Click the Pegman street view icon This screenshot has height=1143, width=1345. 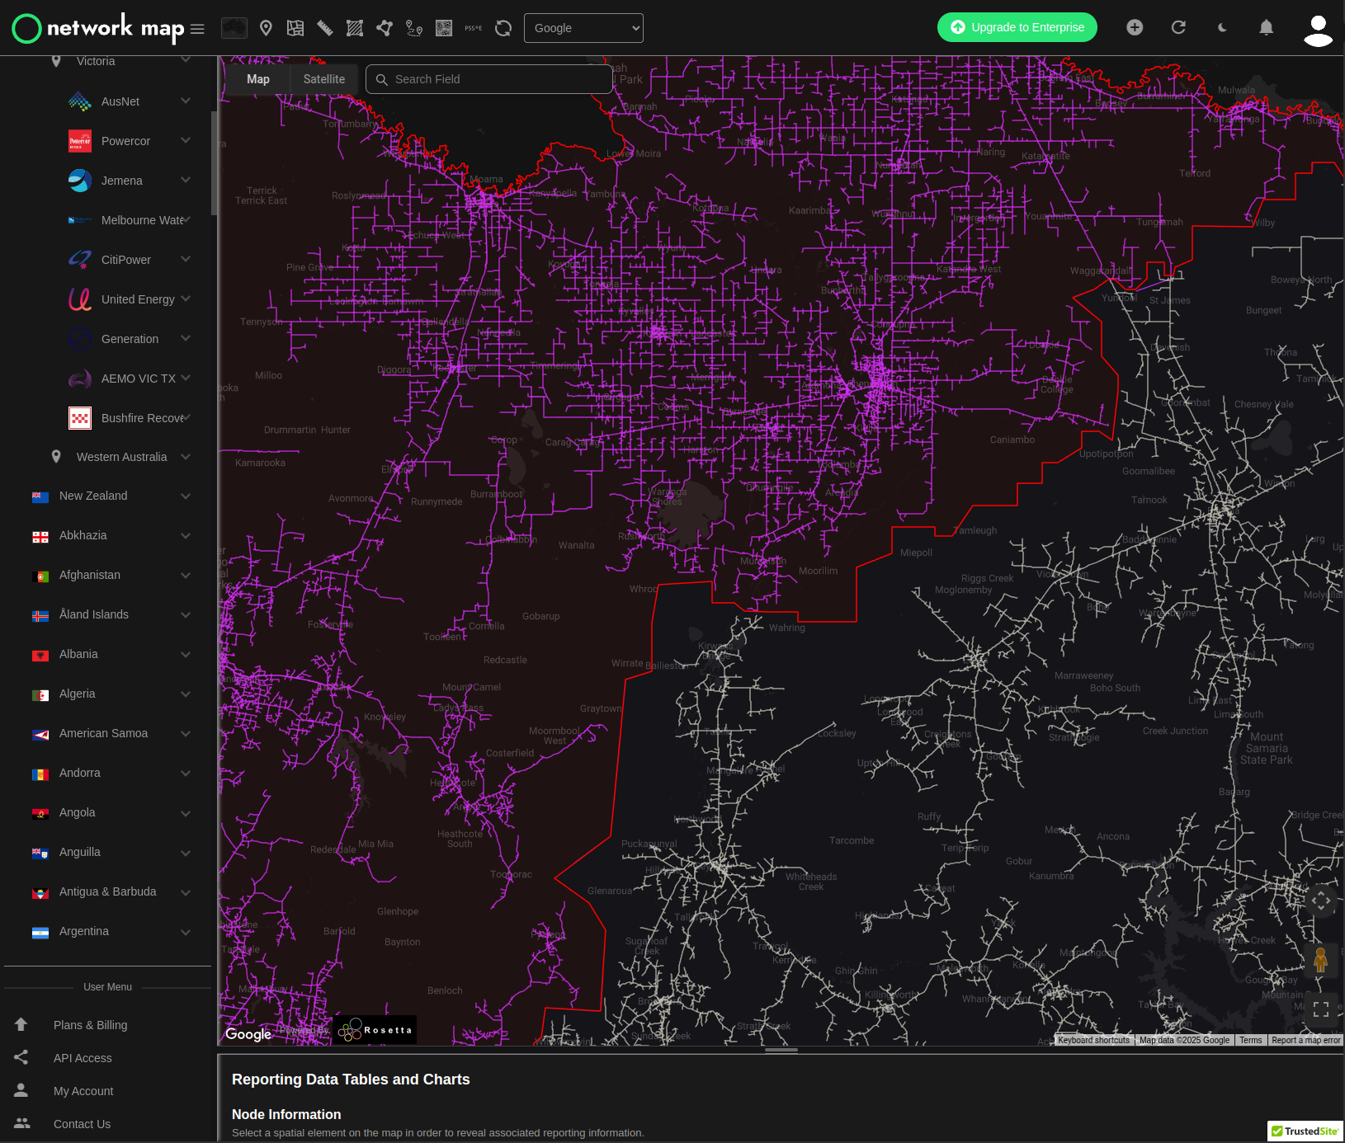[x=1321, y=959]
